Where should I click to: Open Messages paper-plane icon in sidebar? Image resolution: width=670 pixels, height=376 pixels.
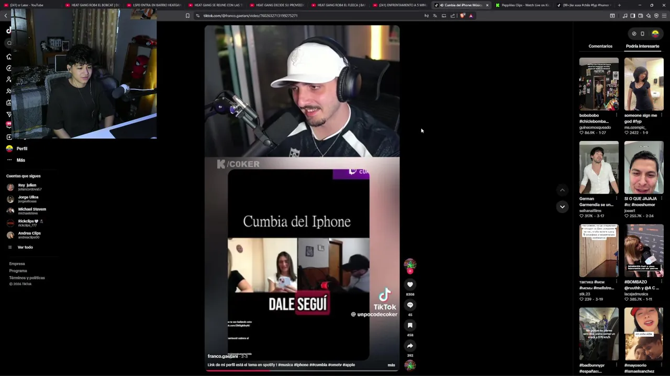9,114
